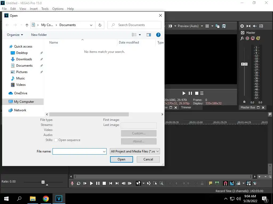Image resolution: width=273 pixels, height=204 pixels.
Task: Adjust the Master Bus volume fader
Action: (244, 64)
